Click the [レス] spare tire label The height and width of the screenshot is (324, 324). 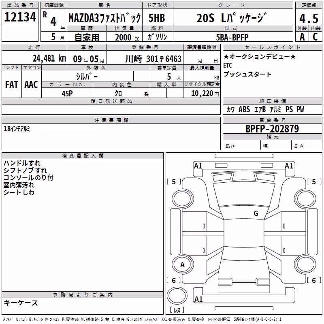pos(177,310)
